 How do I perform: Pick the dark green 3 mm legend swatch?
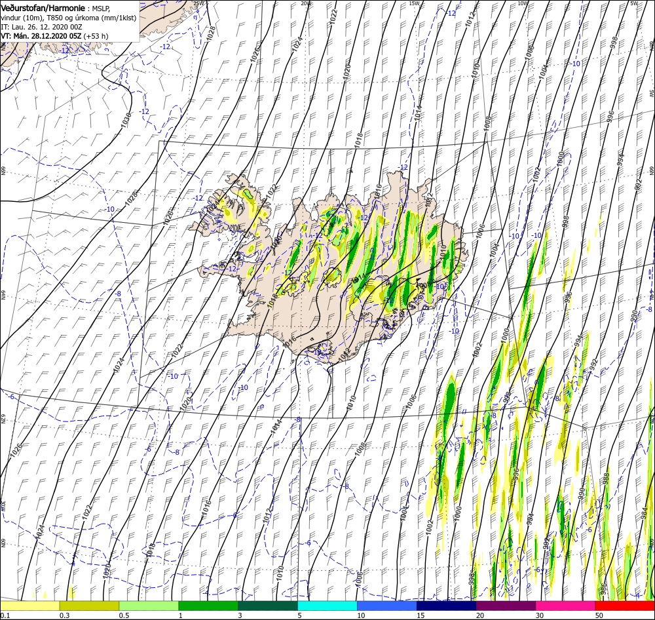(268, 606)
